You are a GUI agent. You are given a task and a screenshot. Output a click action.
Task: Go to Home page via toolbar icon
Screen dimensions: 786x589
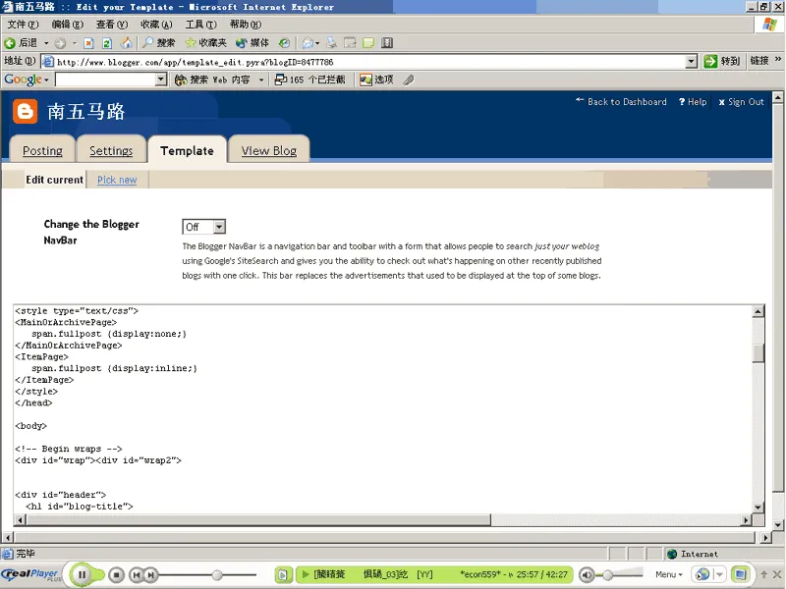(x=126, y=43)
